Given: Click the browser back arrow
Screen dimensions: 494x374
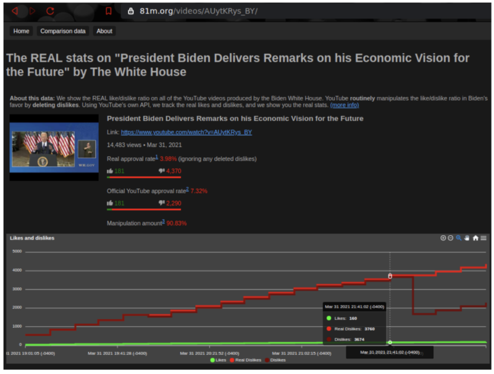Looking at the screenshot, I should 15,11.
